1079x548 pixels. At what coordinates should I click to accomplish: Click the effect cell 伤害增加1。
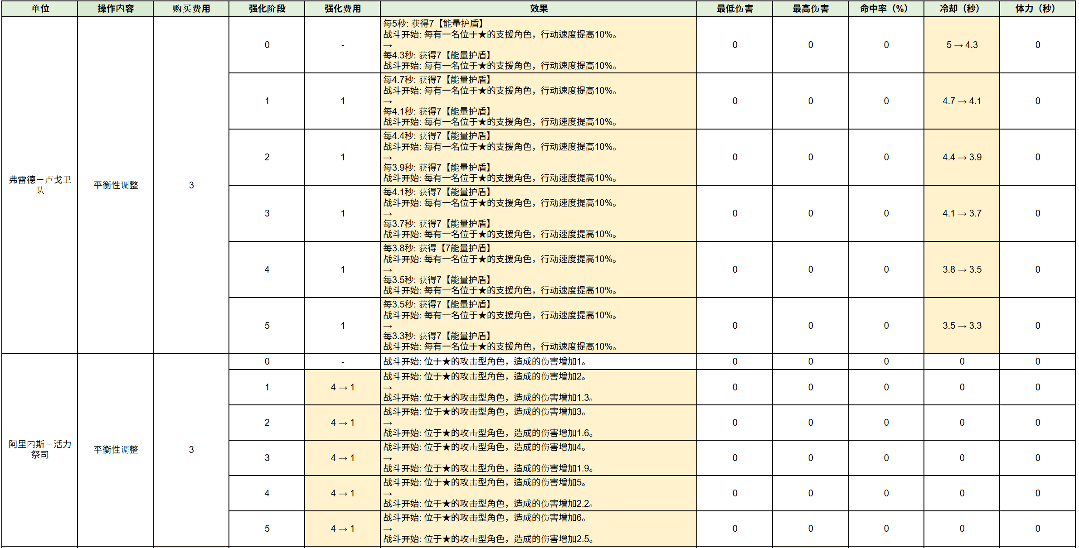(539, 361)
